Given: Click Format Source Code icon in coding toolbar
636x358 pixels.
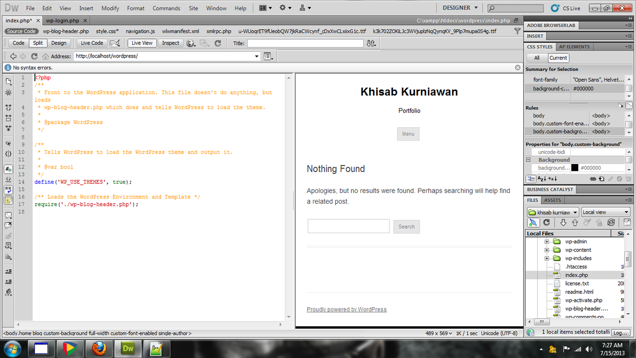Looking at the screenshot, I should [8, 293].
